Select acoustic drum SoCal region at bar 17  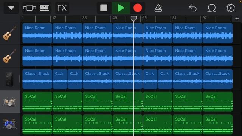tap(67, 102)
